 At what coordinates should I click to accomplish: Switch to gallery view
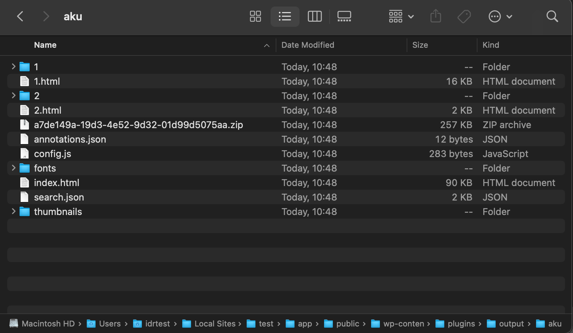tap(344, 16)
